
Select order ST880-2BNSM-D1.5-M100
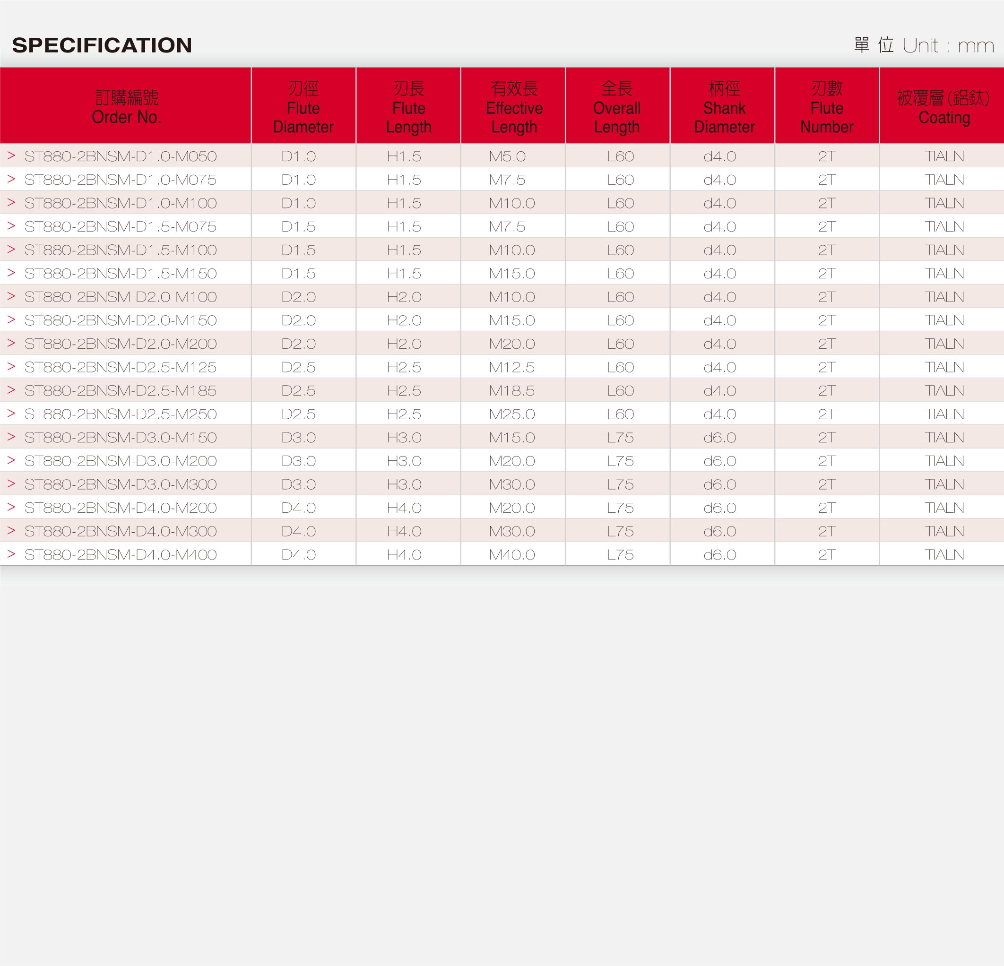coord(121,250)
